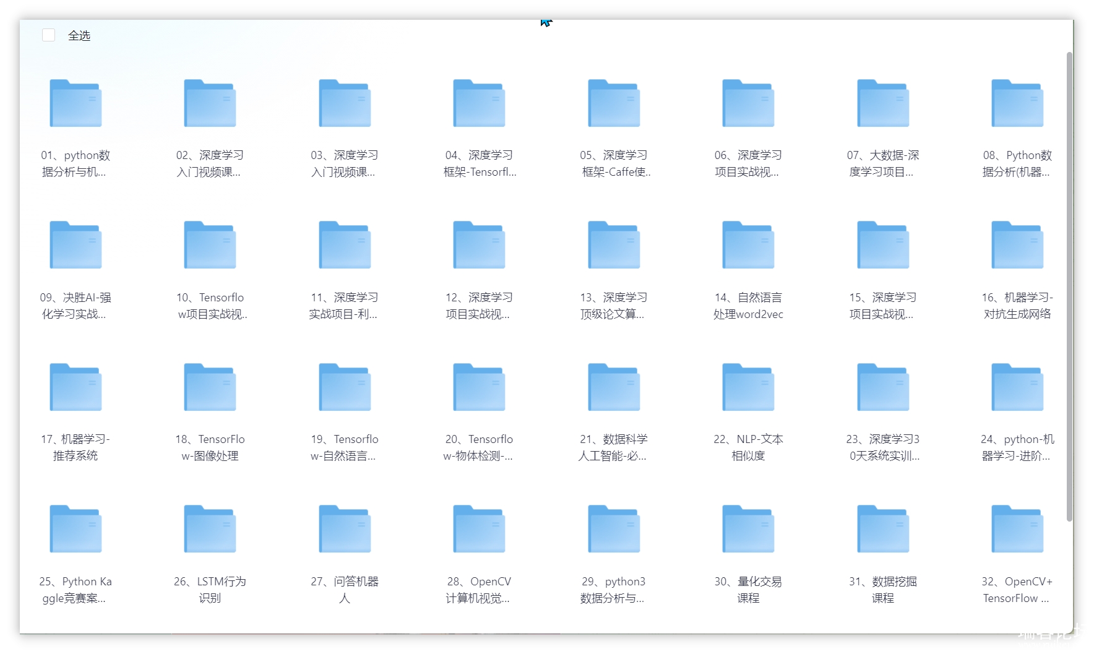Image resolution: width=1094 pixels, height=654 pixels.
Task: Check the 全选 select-all checkbox
Action: pos(49,35)
